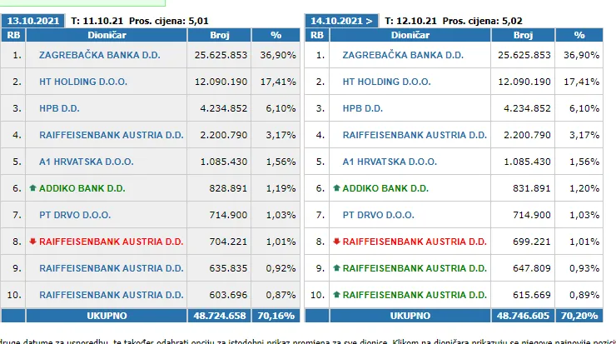616x344 pixels.
Task: Click RB column header in right table
Action: 316,35
